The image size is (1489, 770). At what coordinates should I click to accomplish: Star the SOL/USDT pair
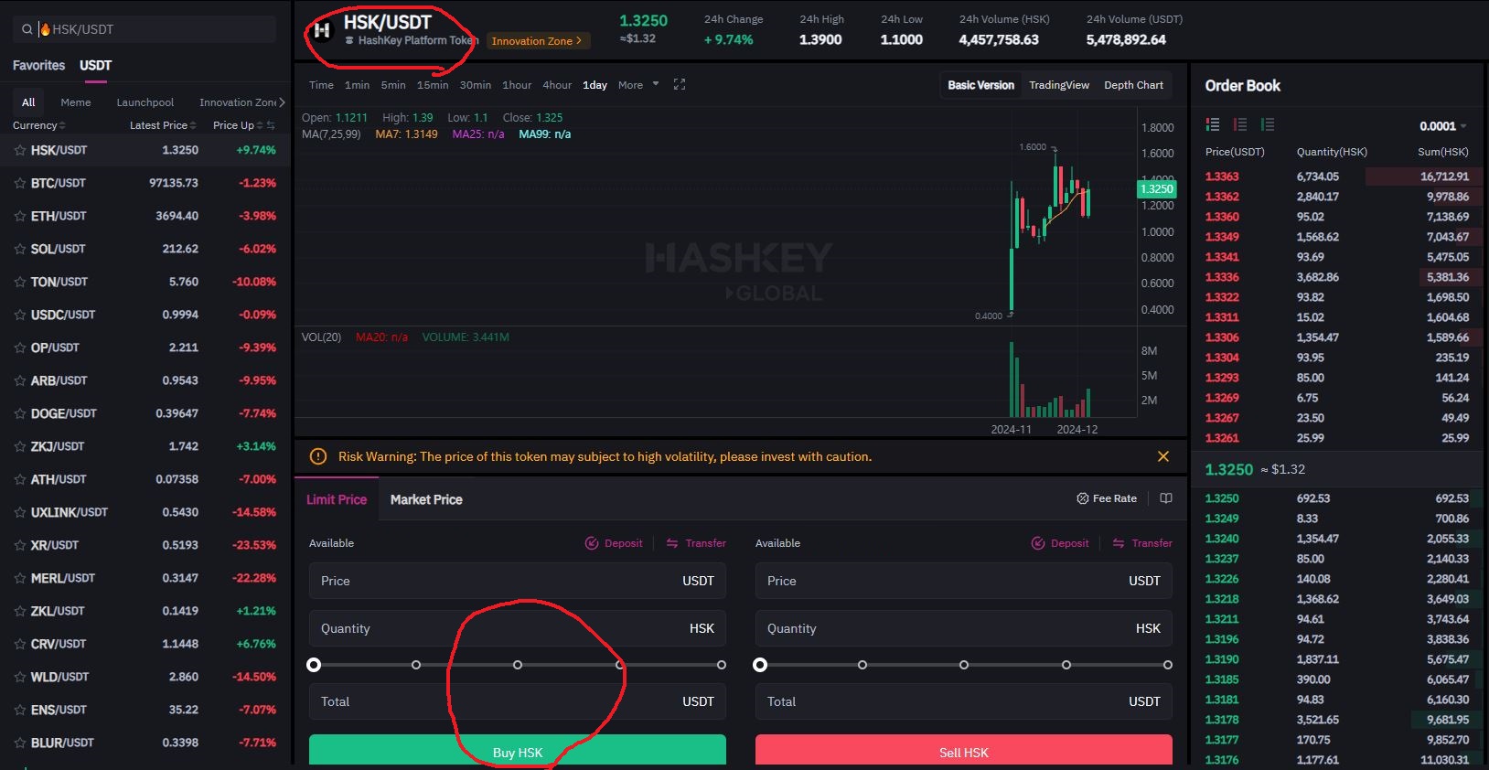coord(19,249)
